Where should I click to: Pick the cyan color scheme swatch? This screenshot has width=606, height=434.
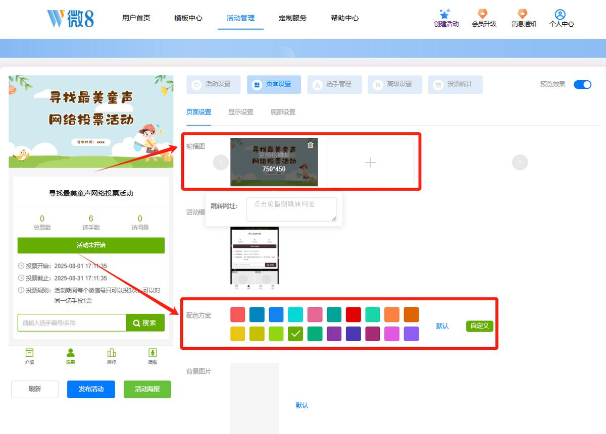[295, 314]
